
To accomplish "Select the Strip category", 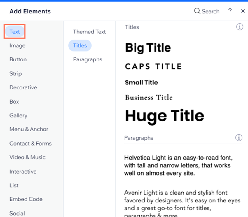I will click(15, 73).
